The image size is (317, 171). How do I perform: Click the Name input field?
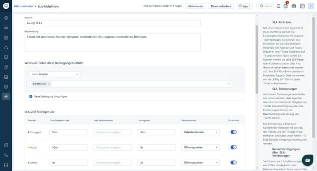pyautogui.click(x=113, y=23)
